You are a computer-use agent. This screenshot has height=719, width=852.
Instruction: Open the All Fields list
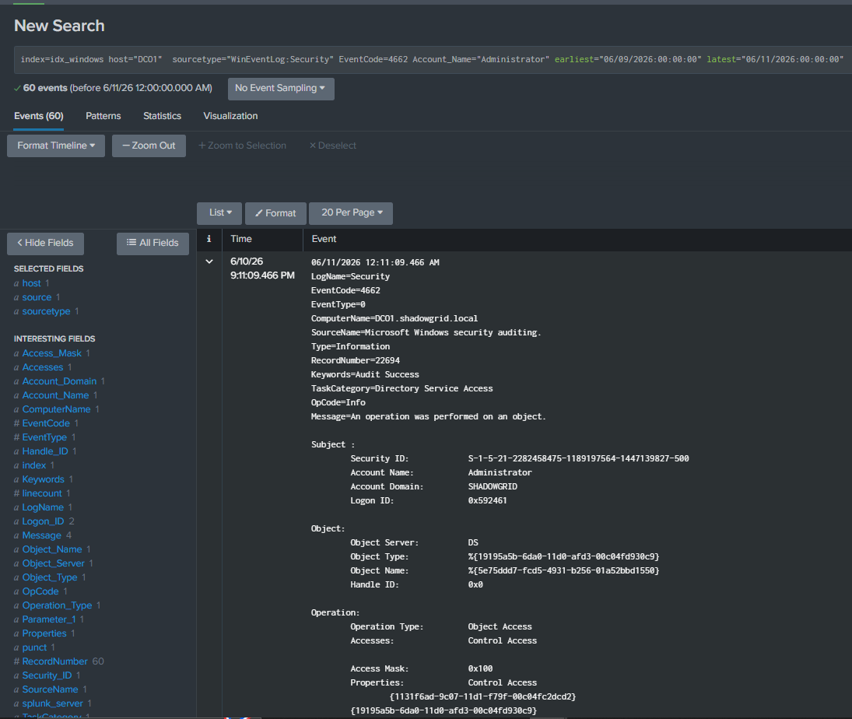pos(153,243)
